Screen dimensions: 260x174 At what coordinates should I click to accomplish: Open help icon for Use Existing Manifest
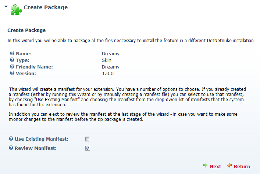click(11, 138)
